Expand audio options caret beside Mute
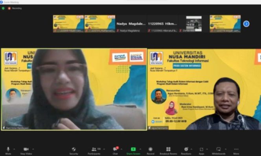Screen dimensions: 261x156 [x=14, y=149]
